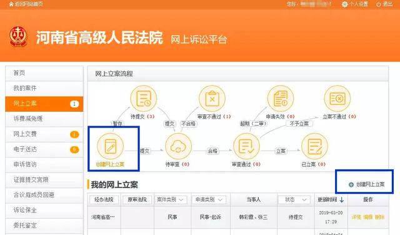The width and height of the screenshot is (400, 235).
Task: Click the gear icon for 个人设置
Action: click(x=344, y=4)
